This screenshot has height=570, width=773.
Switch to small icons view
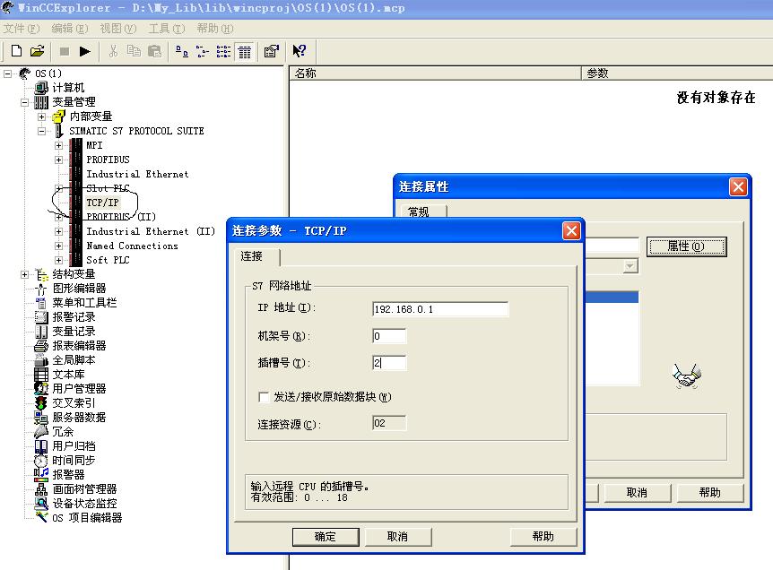pos(202,51)
